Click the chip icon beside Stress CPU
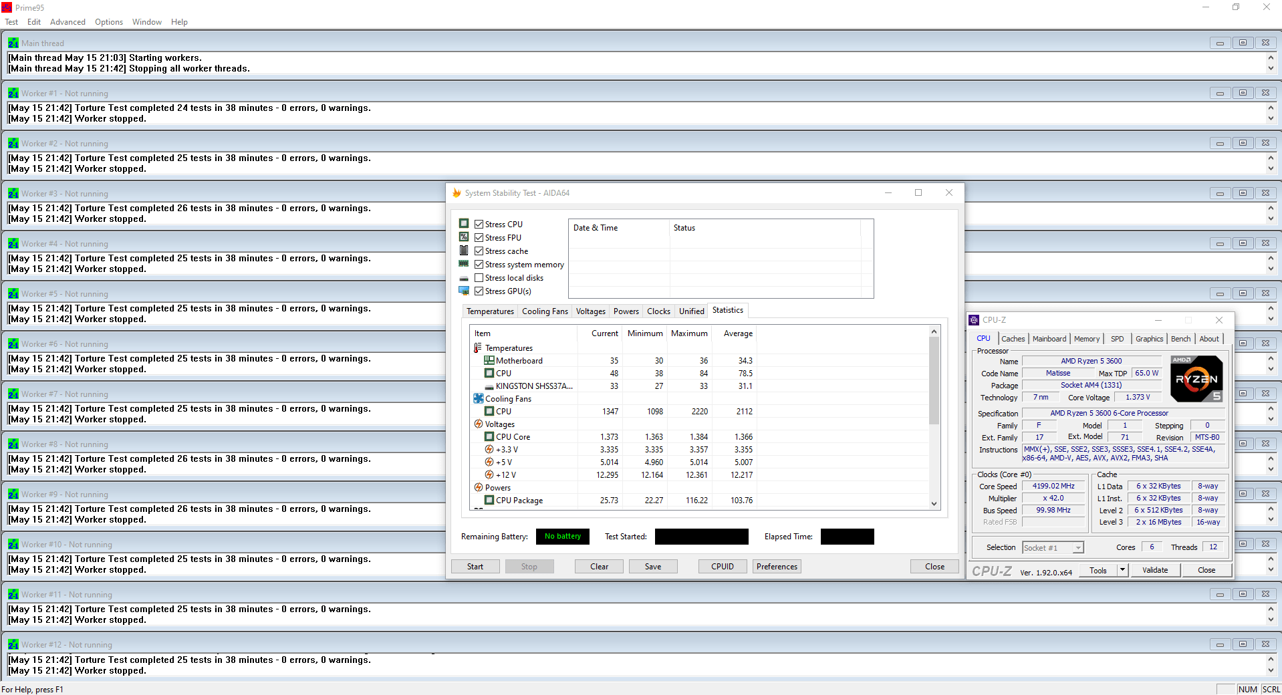Image resolution: width=1282 pixels, height=695 pixels. point(464,224)
